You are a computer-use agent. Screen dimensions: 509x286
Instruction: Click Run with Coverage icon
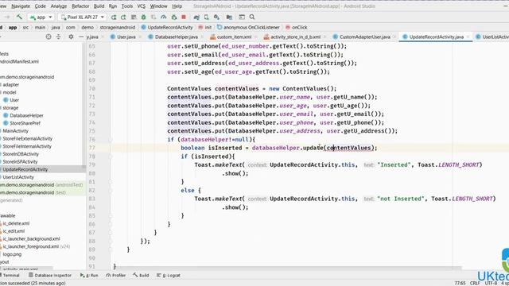[x=153, y=17]
